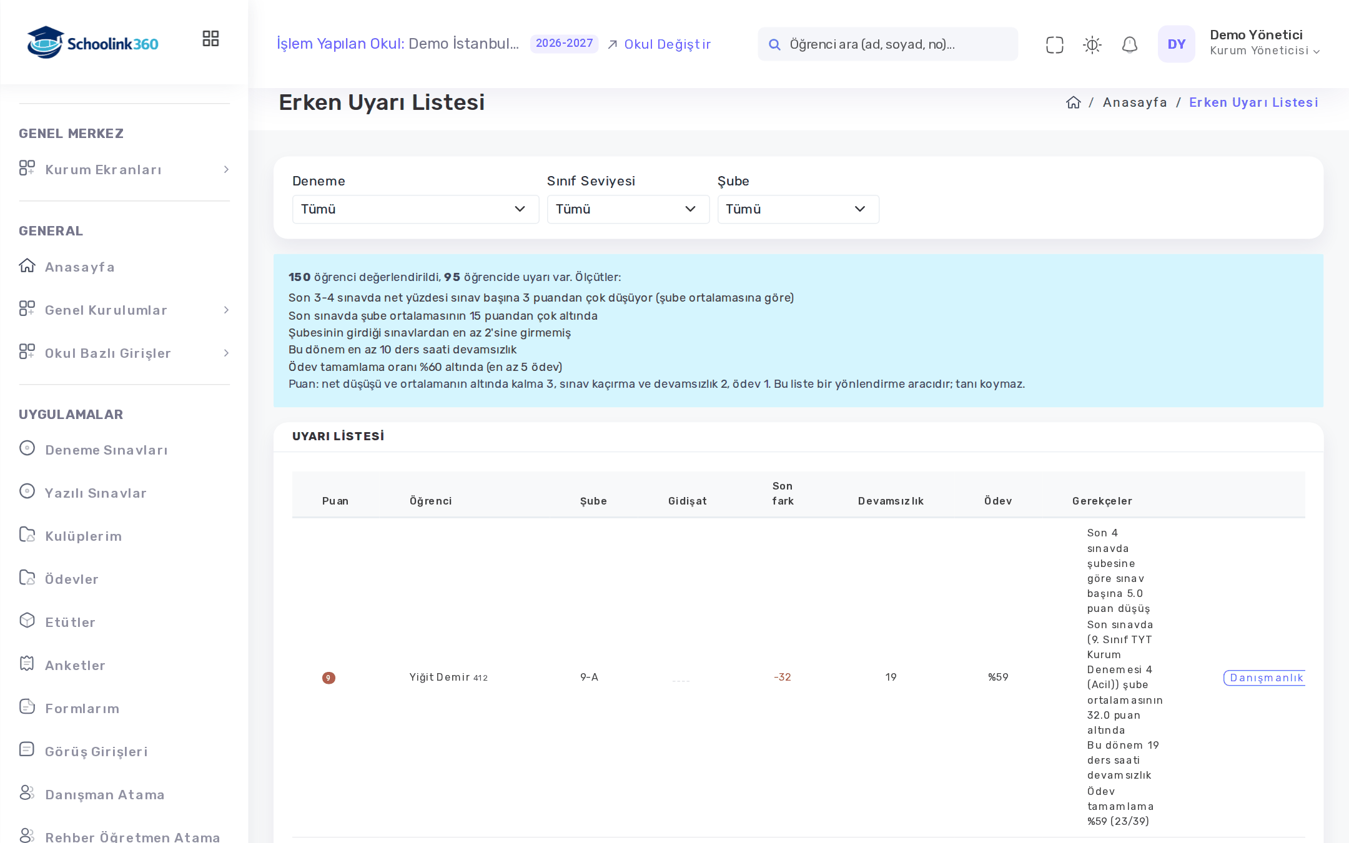Image resolution: width=1349 pixels, height=843 pixels.
Task: Switch theme using the sun icon
Action: tap(1092, 44)
